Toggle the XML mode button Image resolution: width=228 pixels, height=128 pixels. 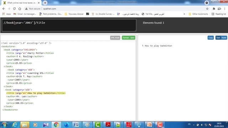tap(115, 38)
